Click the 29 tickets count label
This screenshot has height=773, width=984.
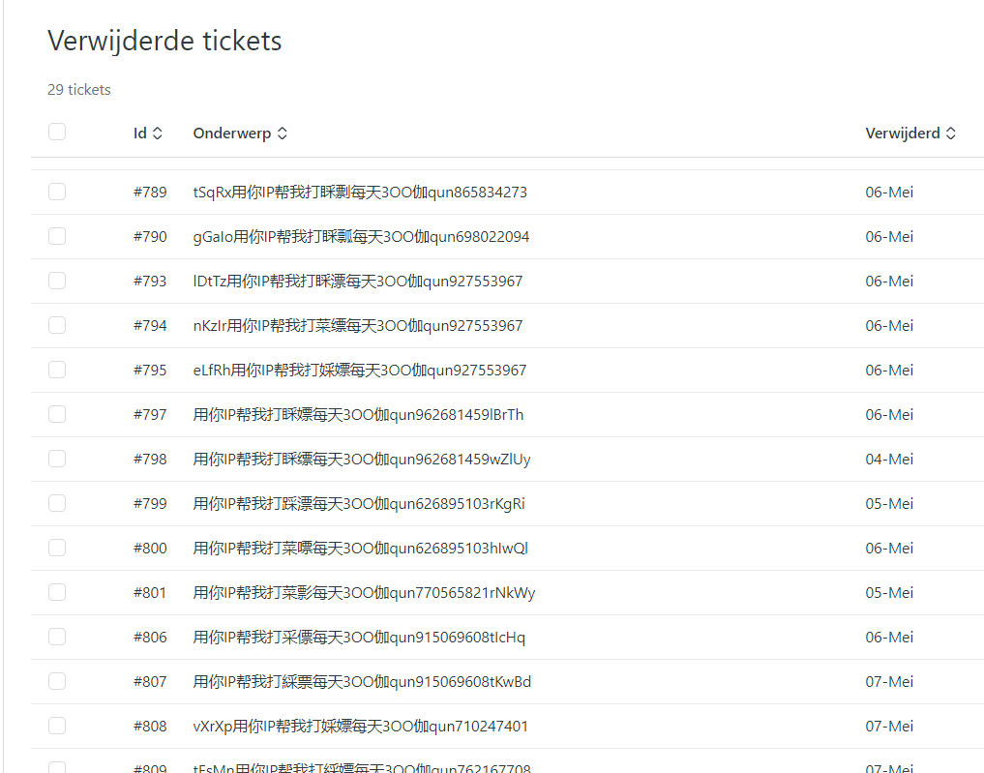coord(79,90)
